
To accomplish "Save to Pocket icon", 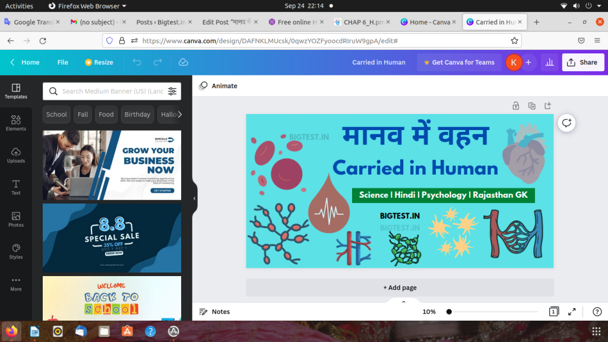I will pos(581,41).
